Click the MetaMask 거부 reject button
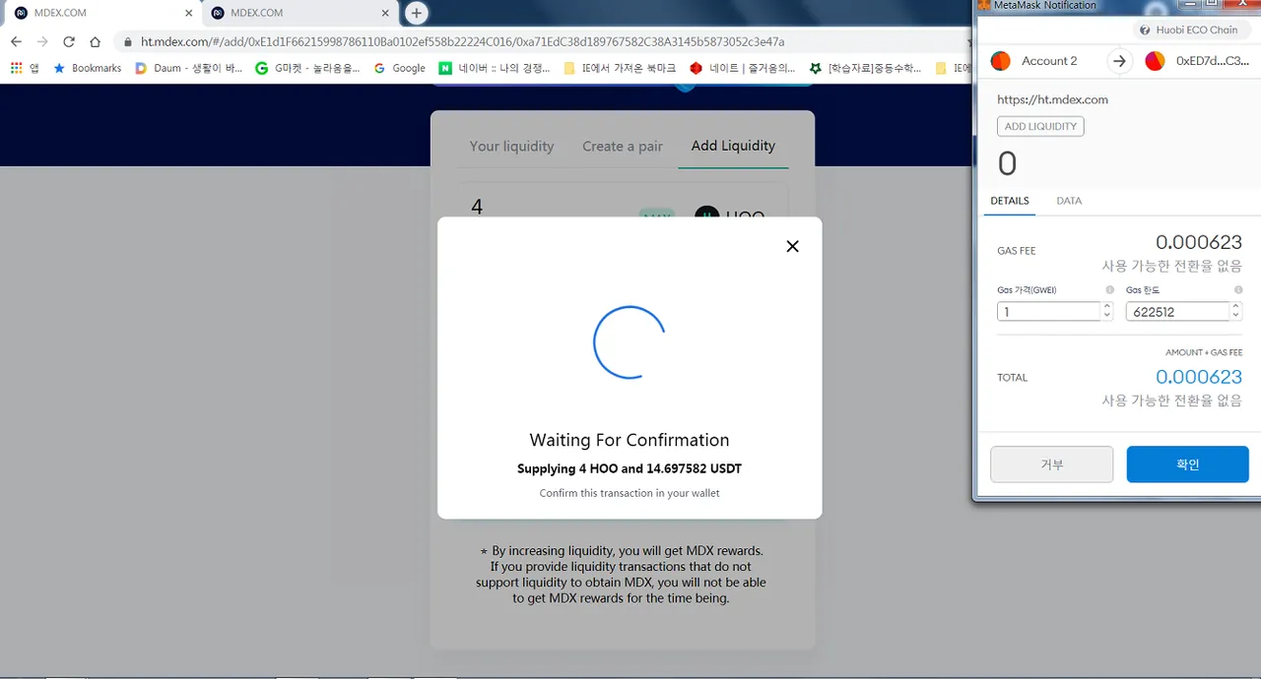The height and width of the screenshot is (679, 1261). pos(1051,464)
